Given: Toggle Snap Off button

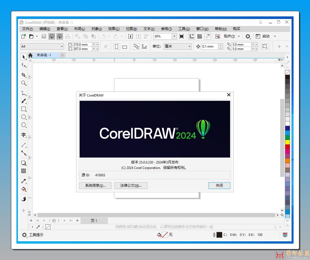Looking at the screenshot, I should (x=218, y=36).
